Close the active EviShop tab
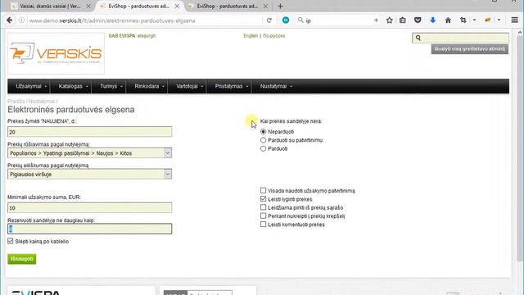Viewport: 524px width, 295px height. click(177, 6)
